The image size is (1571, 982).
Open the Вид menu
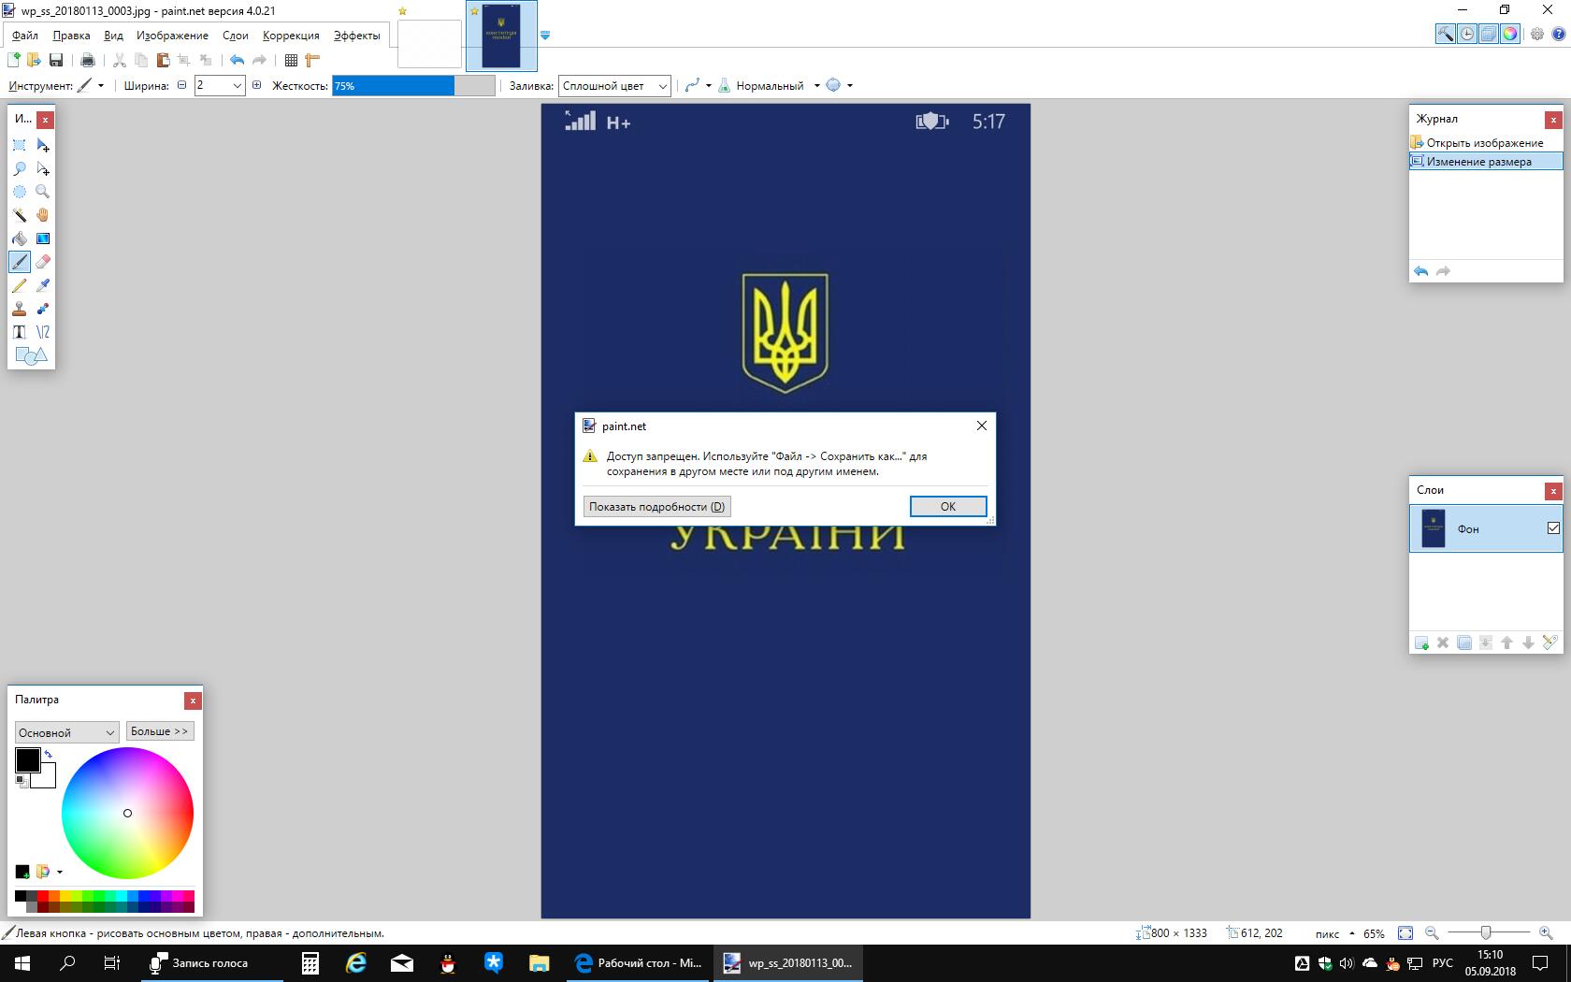click(113, 36)
